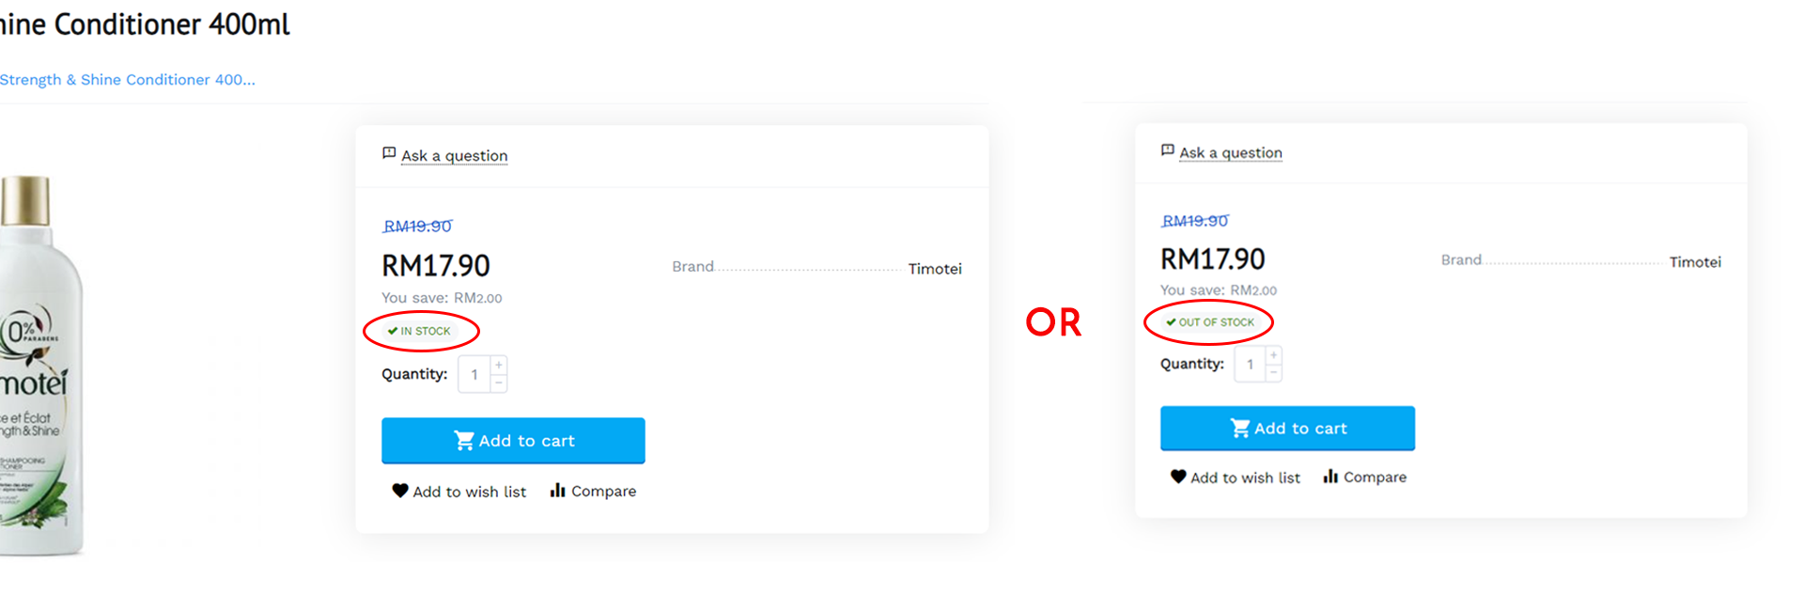This screenshot has width=1804, height=593.
Task: Increase quantity with right plus stepper
Action: 1273,355
